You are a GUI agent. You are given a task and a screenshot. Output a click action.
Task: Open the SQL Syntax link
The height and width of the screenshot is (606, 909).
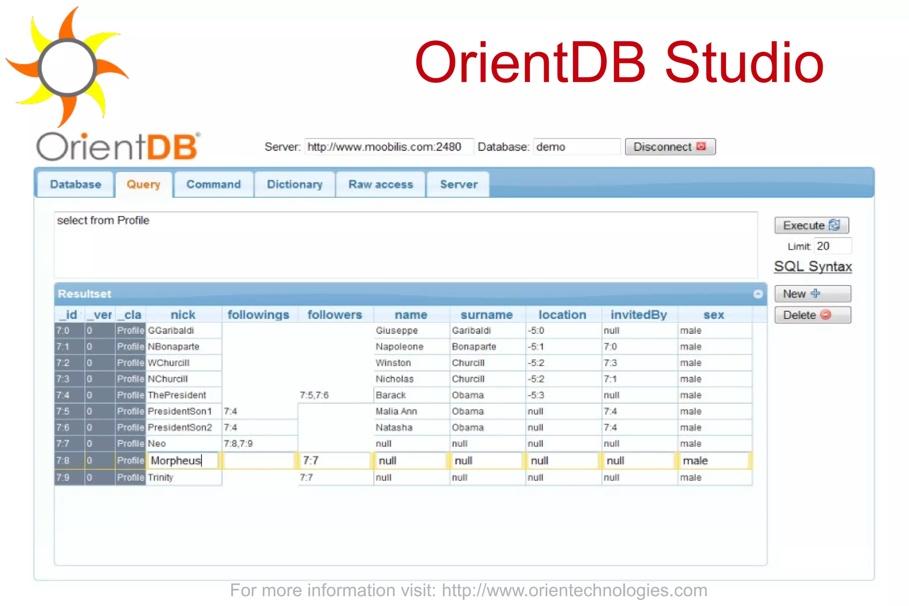point(813,266)
